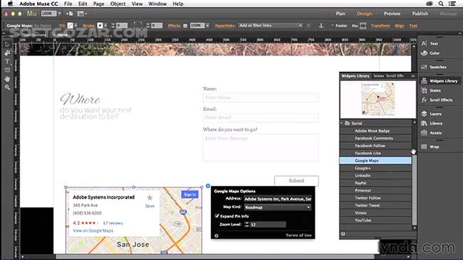
Task: Open the Library panel icon
Action: coord(424,123)
